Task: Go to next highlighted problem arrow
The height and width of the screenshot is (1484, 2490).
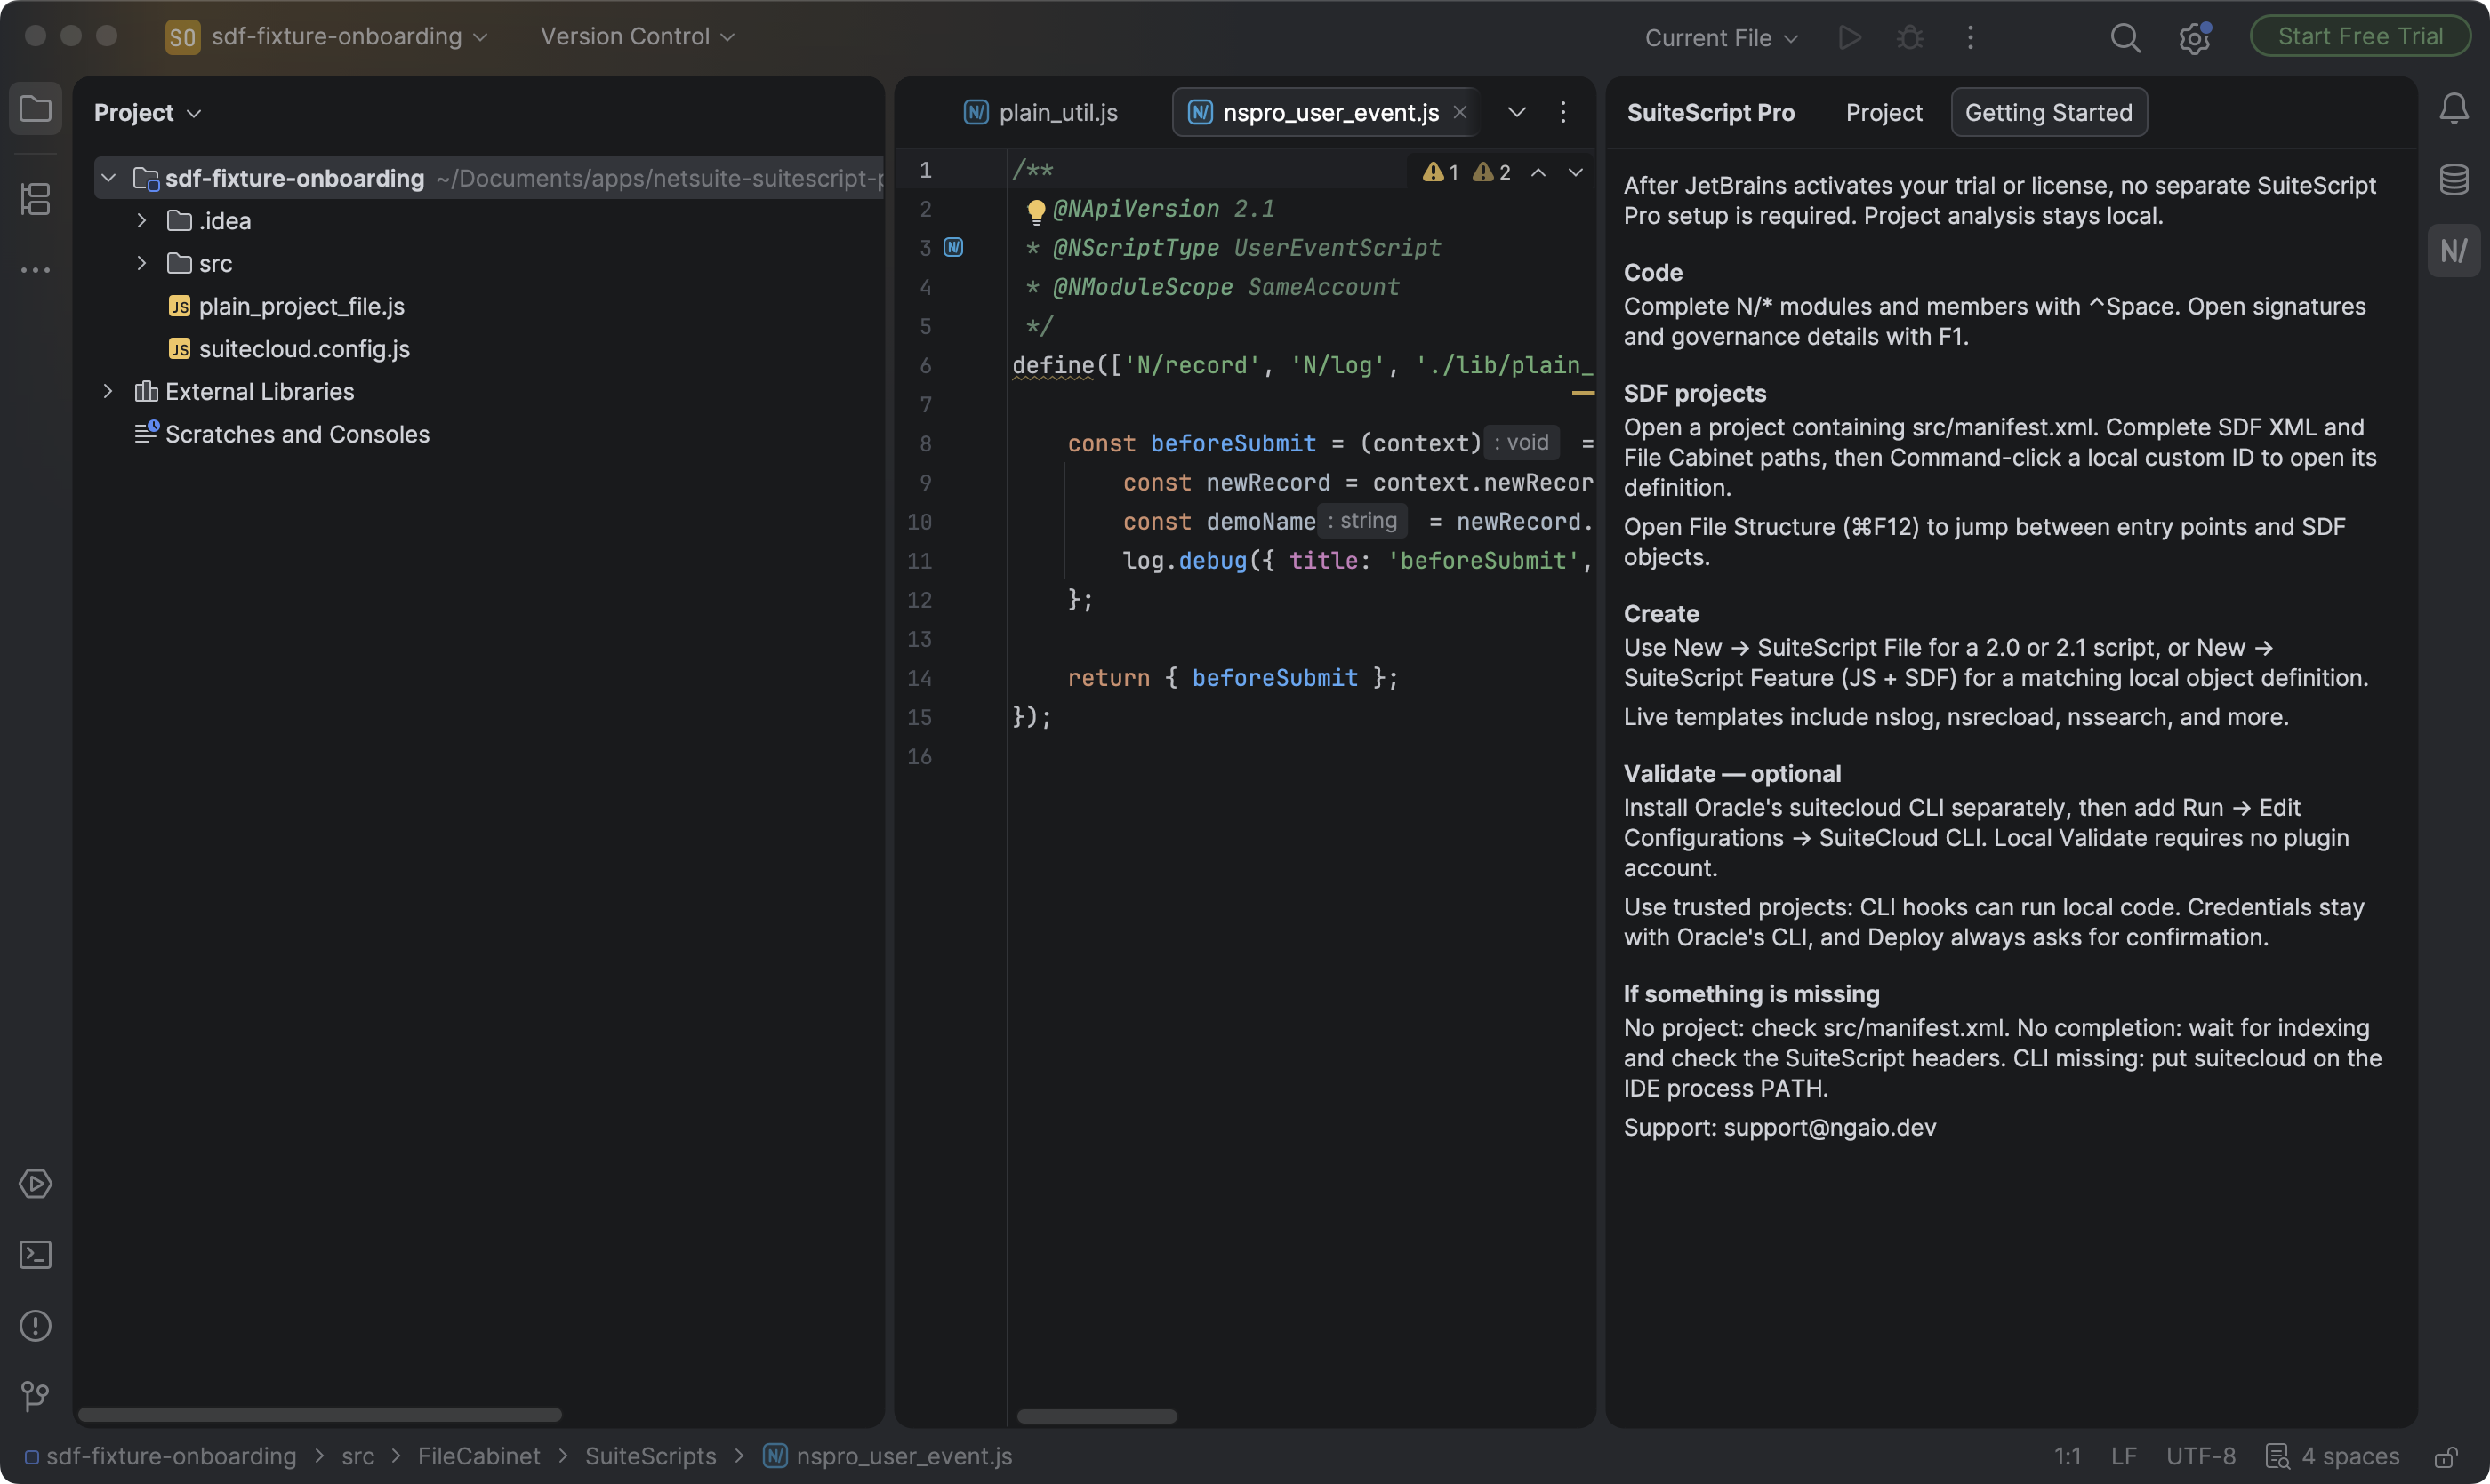Action: (1575, 172)
